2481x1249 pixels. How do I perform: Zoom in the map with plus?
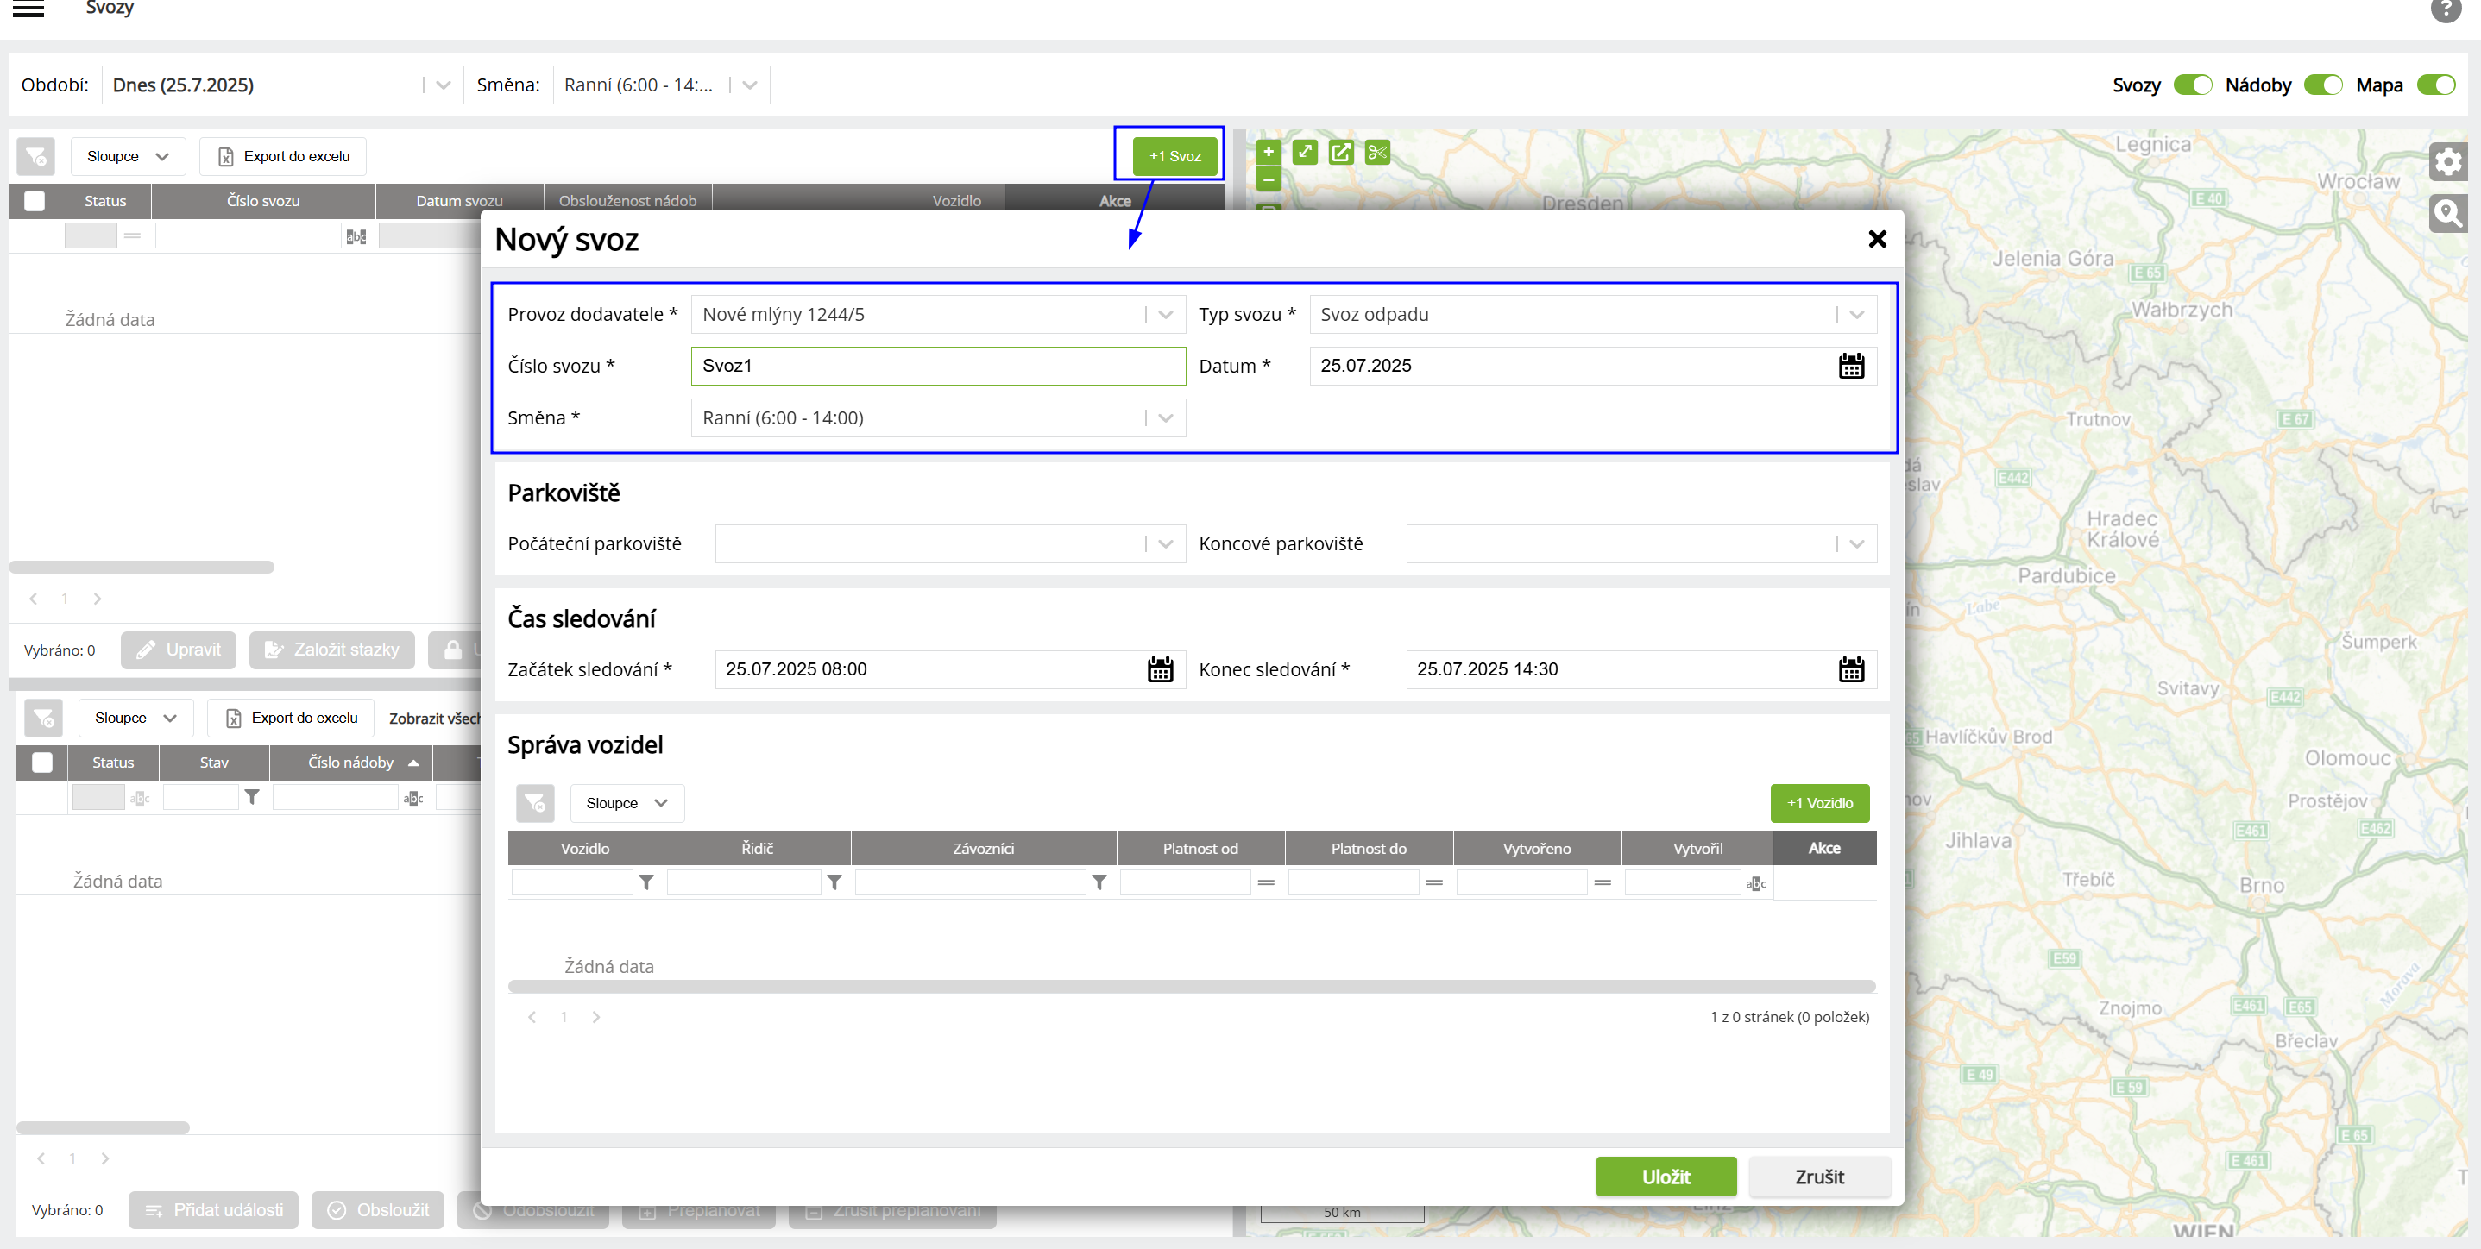point(1269,152)
